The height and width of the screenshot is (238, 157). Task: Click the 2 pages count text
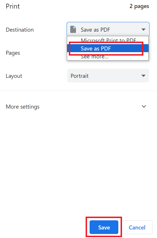coord(139,6)
